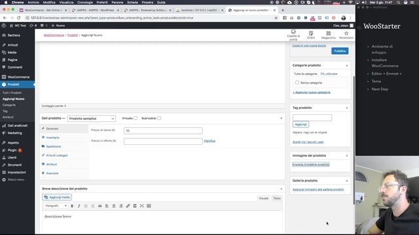
Task: Insert a bulleted list in short description
Action: [86, 206]
